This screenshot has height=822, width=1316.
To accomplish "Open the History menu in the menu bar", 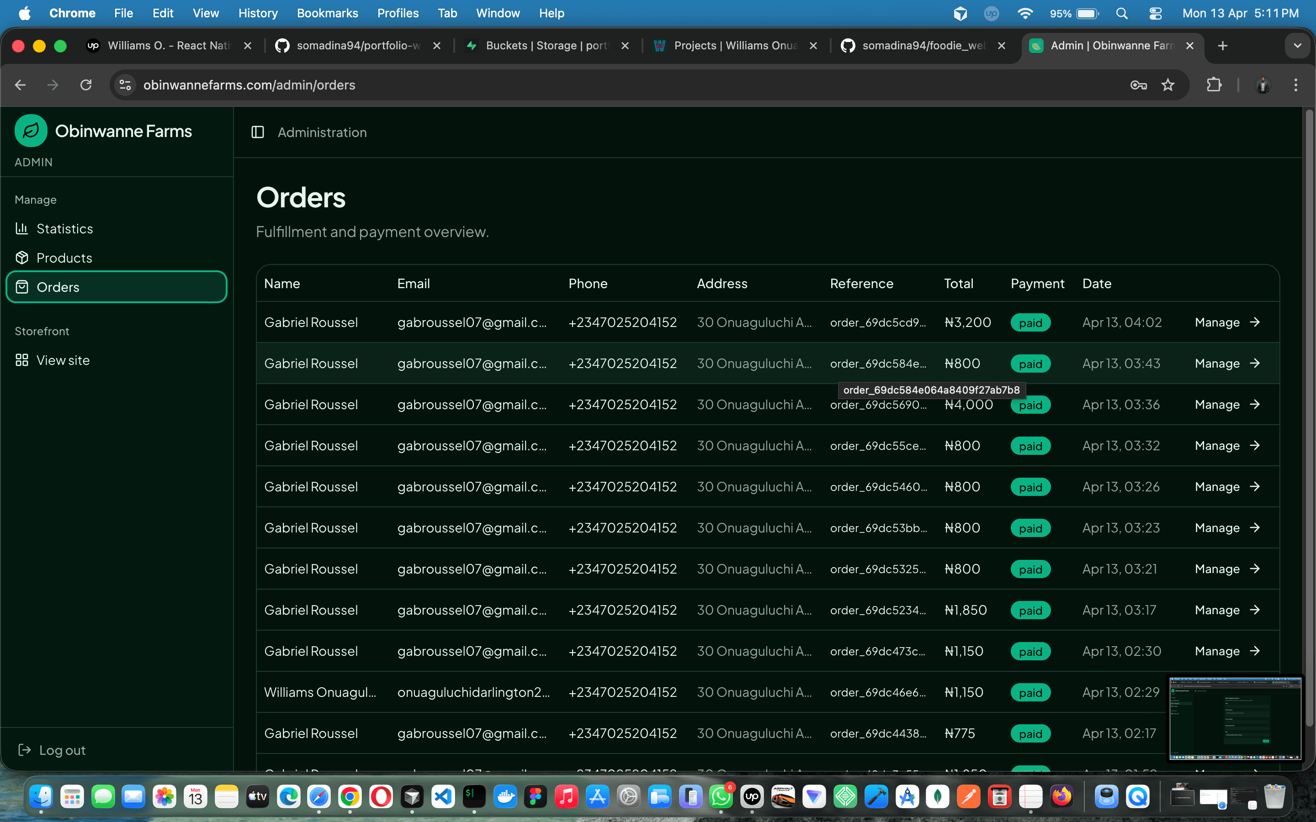I will tap(258, 13).
